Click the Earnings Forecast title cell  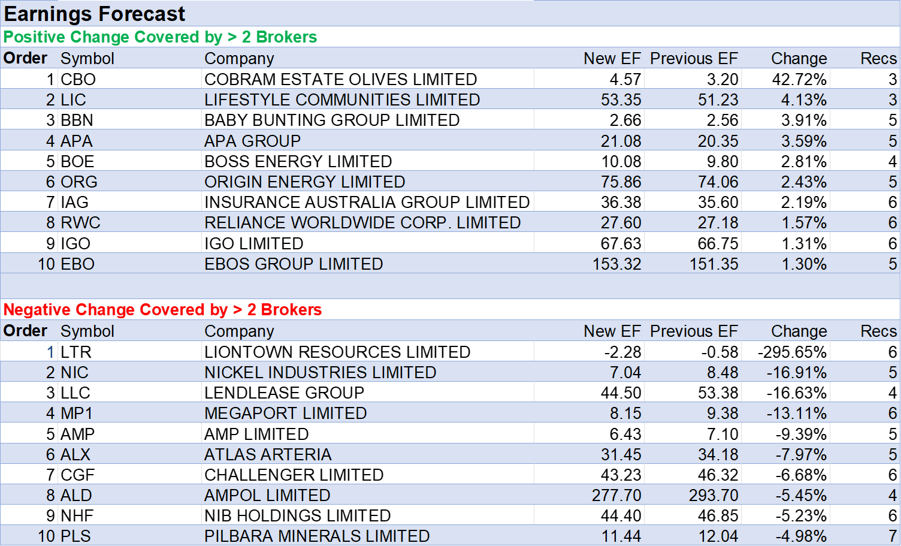click(x=95, y=14)
